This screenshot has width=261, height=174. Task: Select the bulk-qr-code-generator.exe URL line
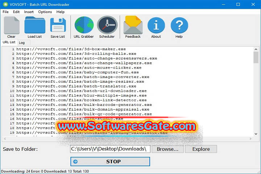coord(84,114)
